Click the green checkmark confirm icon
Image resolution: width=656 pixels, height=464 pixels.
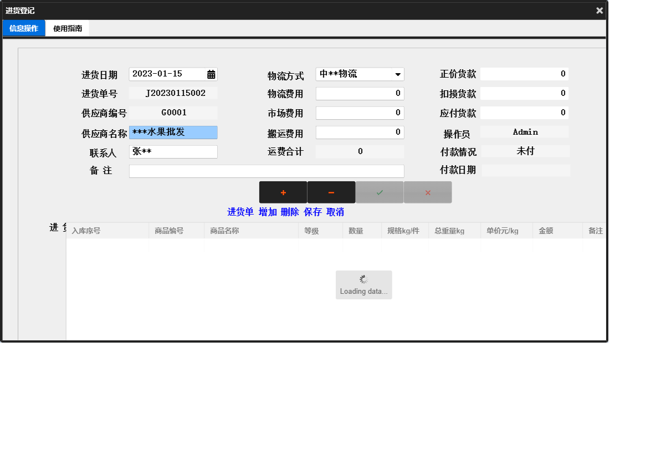379,192
